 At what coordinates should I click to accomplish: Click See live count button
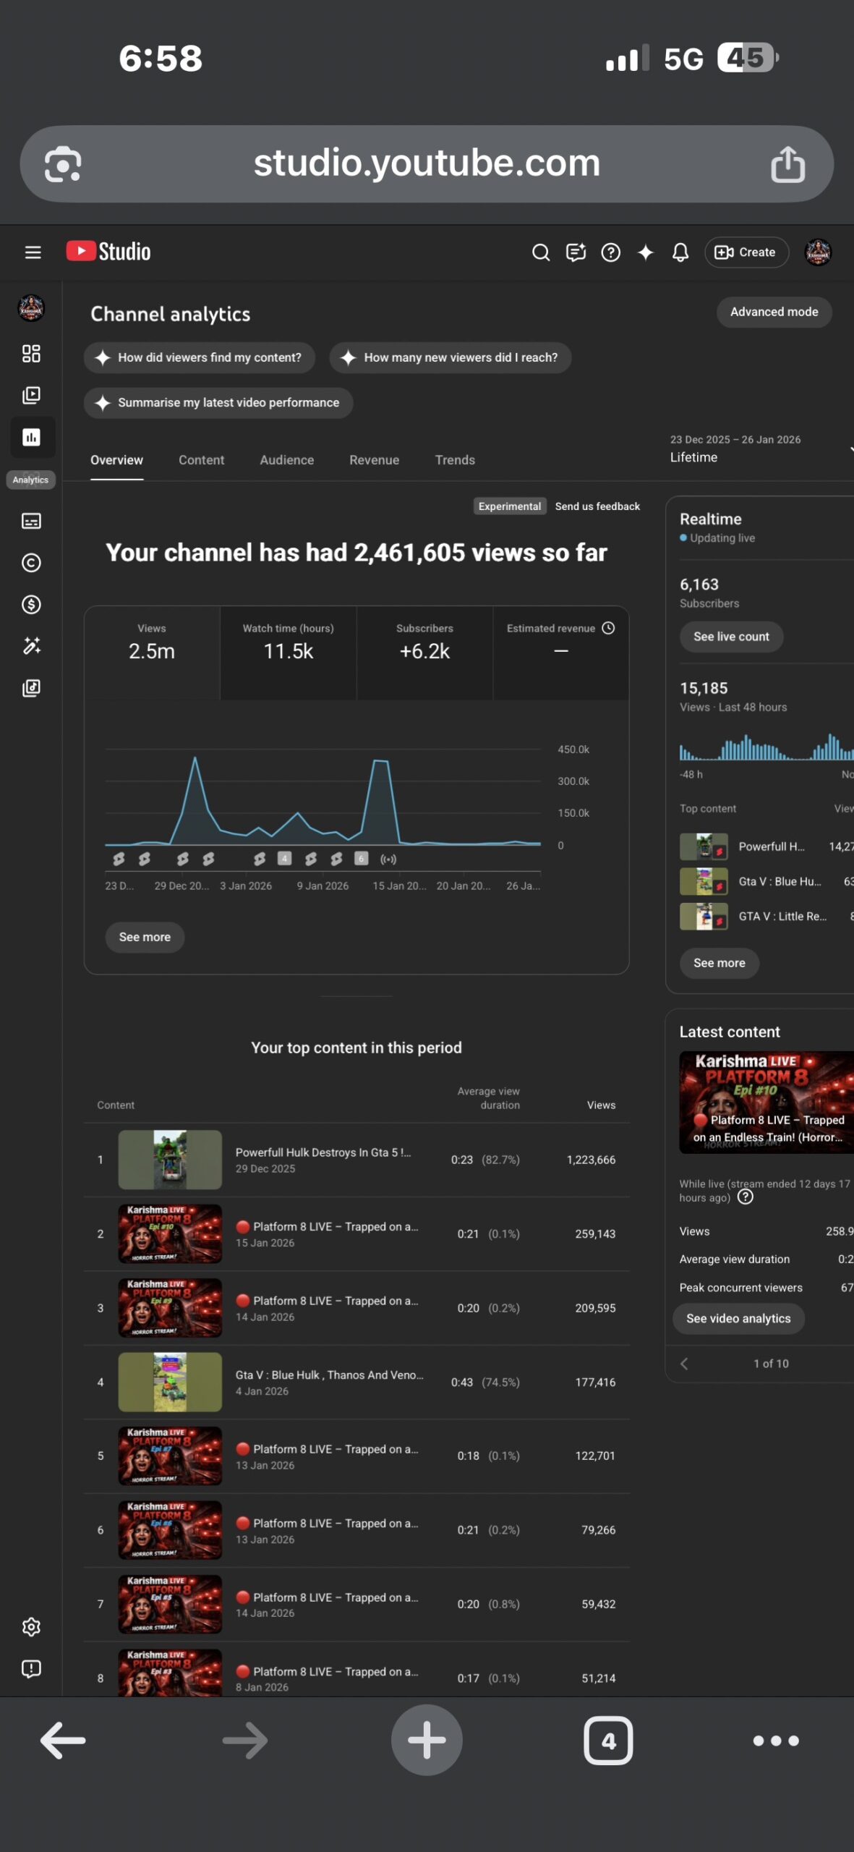click(x=730, y=637)
